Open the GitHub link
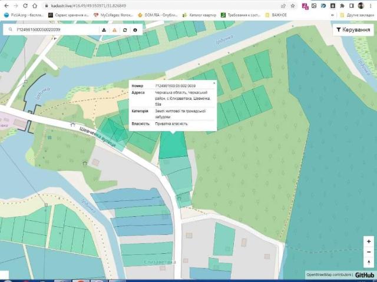This screenshot has height=282, width=377. (365, 275)
